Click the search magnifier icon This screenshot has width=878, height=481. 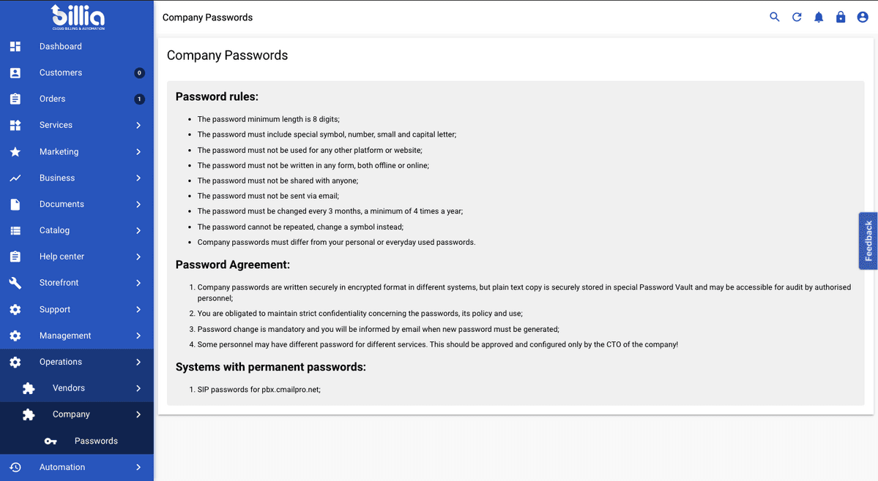pyautogui.click(x=774, y=18)
